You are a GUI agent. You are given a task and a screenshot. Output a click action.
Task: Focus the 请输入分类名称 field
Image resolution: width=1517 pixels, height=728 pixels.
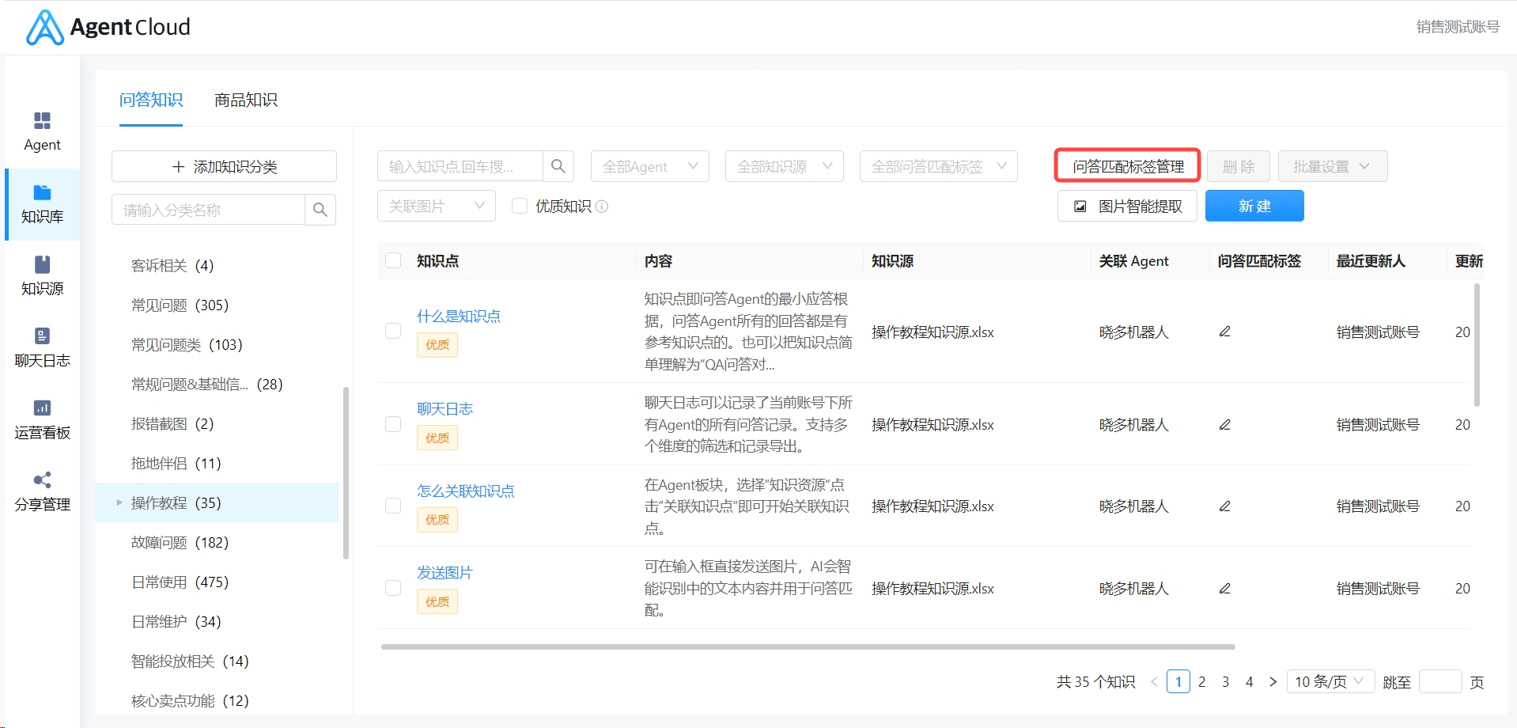coord(208,210)
